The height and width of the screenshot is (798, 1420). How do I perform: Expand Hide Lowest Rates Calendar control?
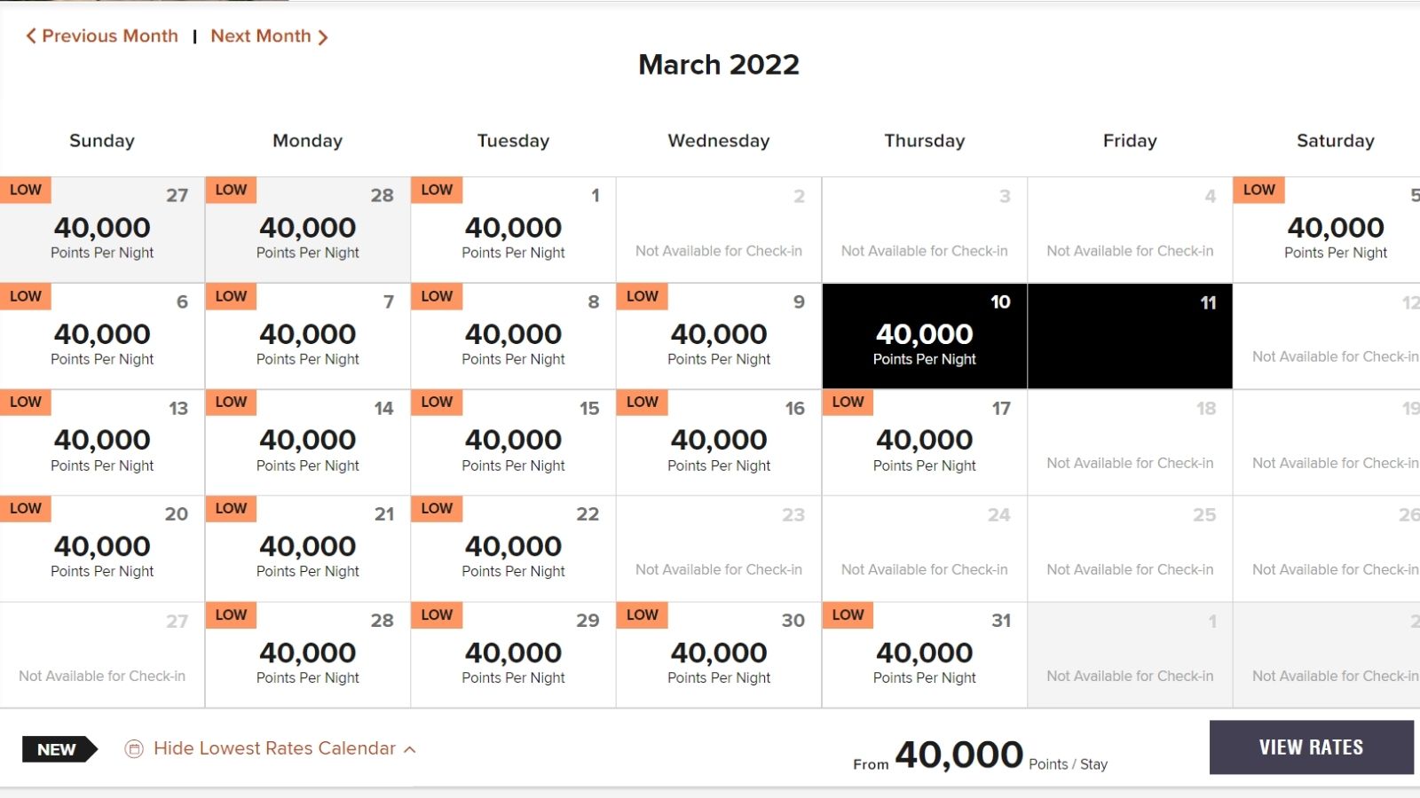click(x=275, y=748)
